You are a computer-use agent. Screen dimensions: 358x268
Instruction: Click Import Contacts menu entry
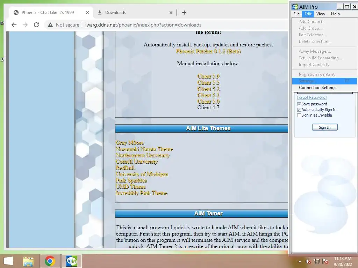click(x=324, y=65)
